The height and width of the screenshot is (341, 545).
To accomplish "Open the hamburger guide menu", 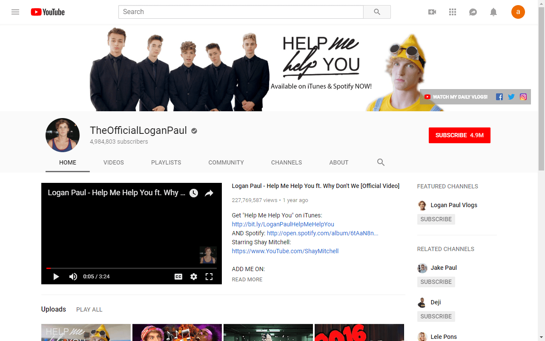I will [x=15, y=12].
